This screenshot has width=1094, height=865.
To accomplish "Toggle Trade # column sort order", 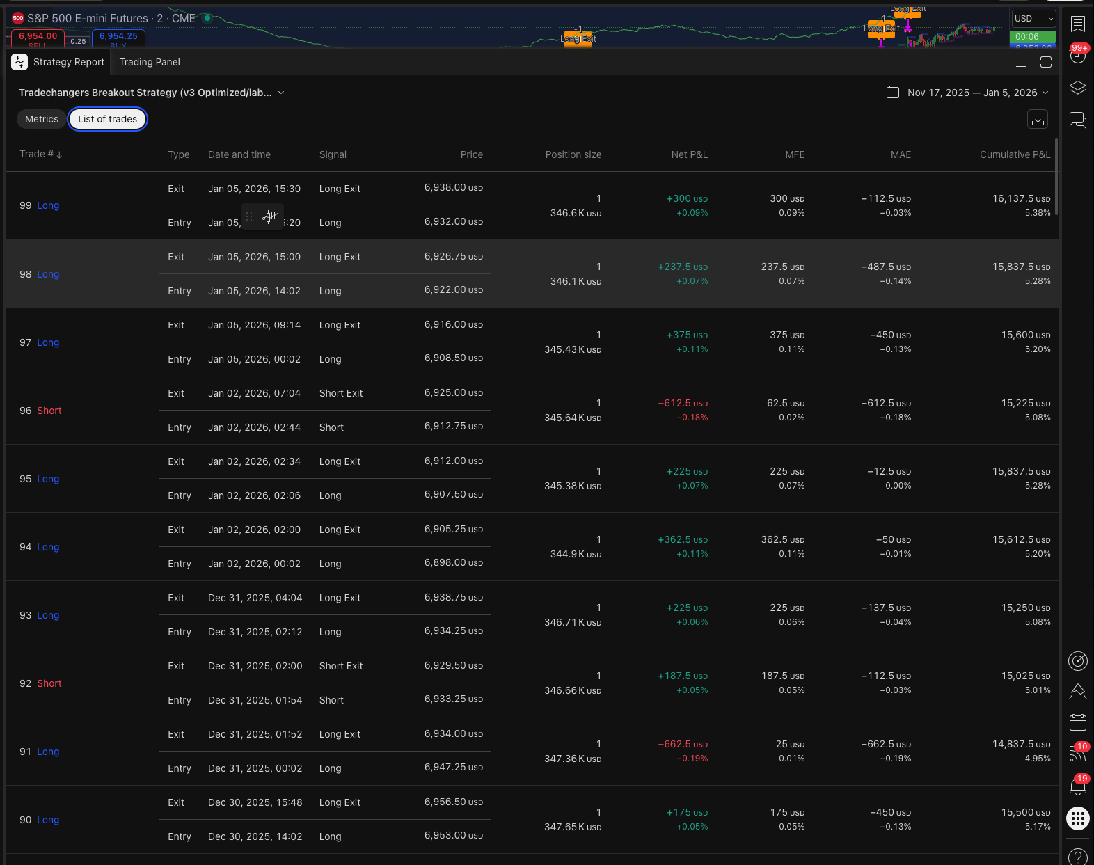I will (x=40, y=154).
